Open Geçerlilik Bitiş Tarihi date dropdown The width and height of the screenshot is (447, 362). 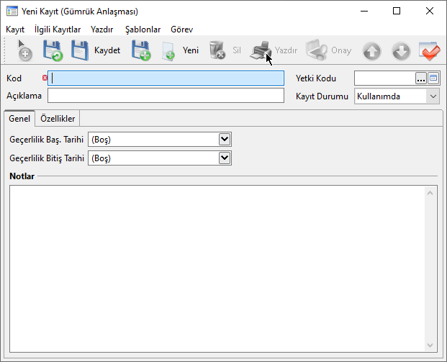225,158
